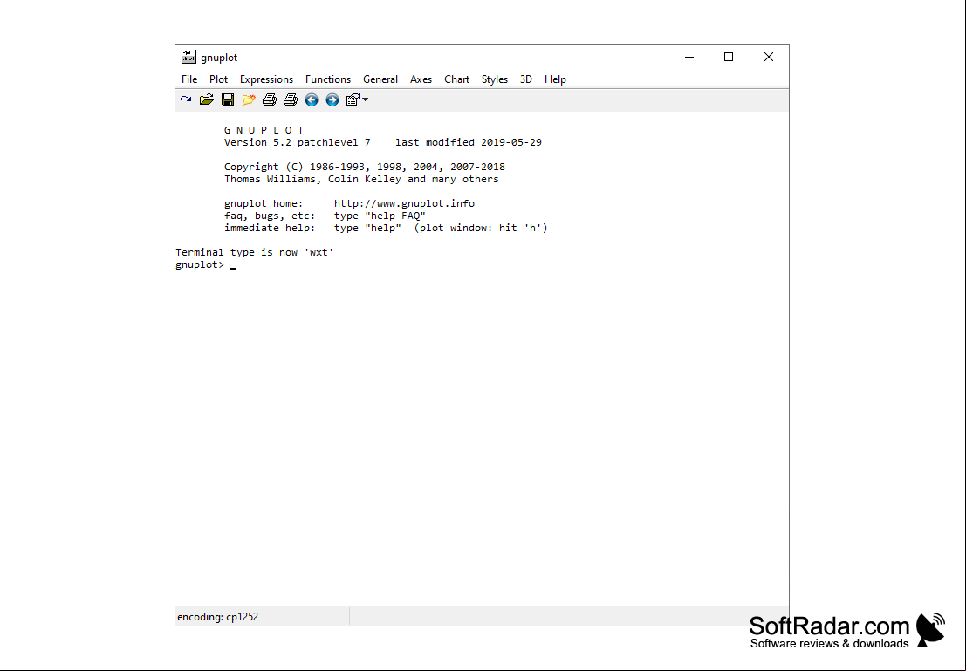Click the 'immediate help:' line
The image size is (966, 671).
(386, 228)
